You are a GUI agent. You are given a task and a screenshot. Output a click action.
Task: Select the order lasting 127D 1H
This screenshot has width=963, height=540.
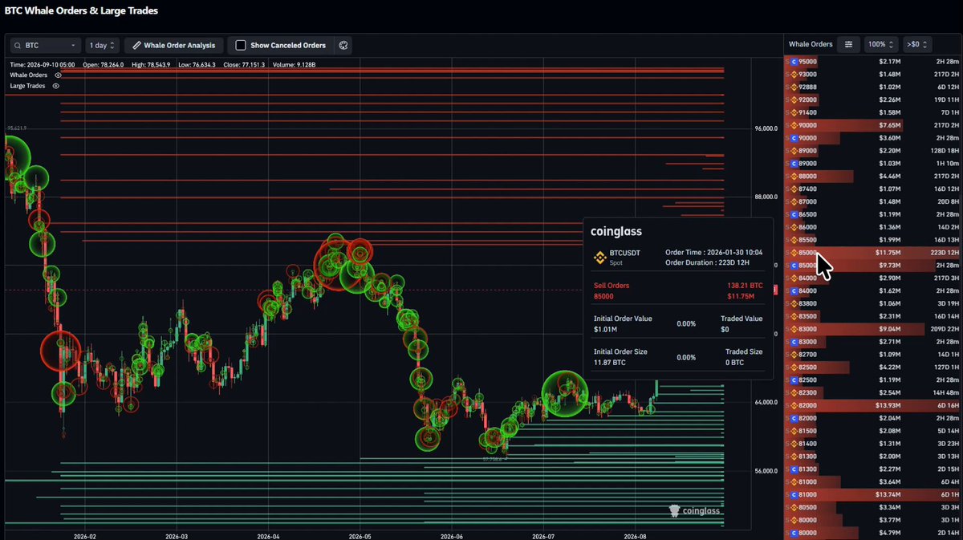tap(873, 367)
